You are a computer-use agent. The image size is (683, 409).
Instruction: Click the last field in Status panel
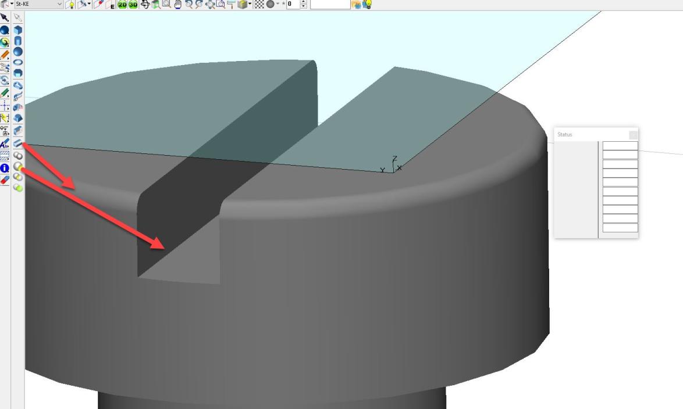[620, 228]
